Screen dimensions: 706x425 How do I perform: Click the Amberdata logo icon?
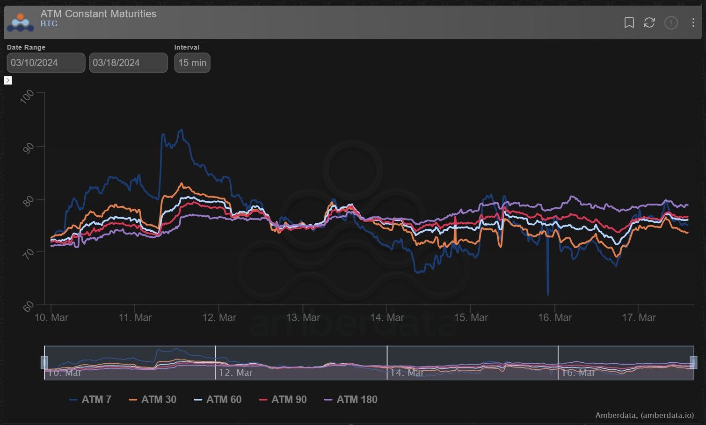[x=20, y=22]
